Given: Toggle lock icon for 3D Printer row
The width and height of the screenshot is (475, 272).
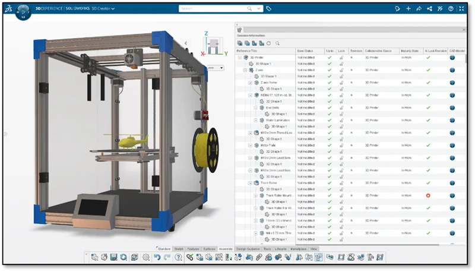Looking at the screenshot, I should (x=341, y=58).
